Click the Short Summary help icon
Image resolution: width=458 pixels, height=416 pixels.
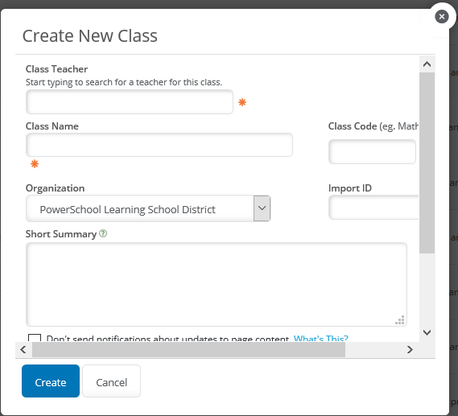[103, 233]
